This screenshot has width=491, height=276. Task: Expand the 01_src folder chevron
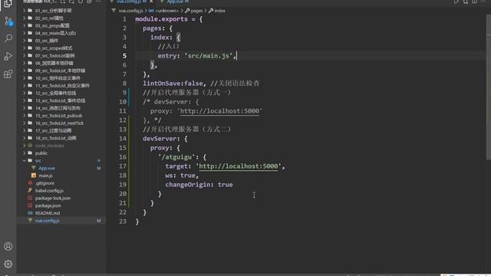tap(24, 11)
